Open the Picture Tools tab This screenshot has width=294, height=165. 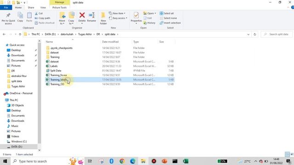(x=59, y=7)
